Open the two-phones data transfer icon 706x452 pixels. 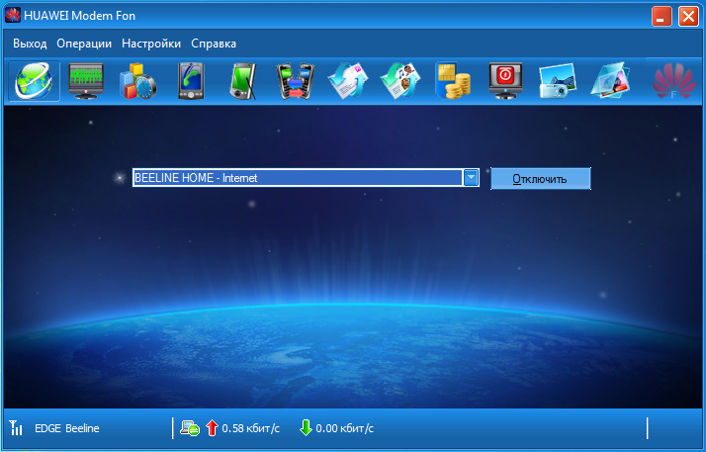(x=296, y=81)
